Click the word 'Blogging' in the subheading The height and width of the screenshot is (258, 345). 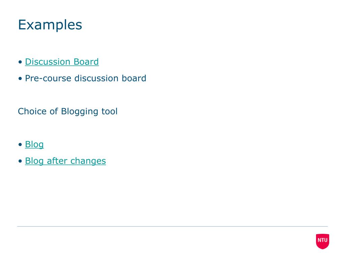pyautogui.click(x=80, y=112)
